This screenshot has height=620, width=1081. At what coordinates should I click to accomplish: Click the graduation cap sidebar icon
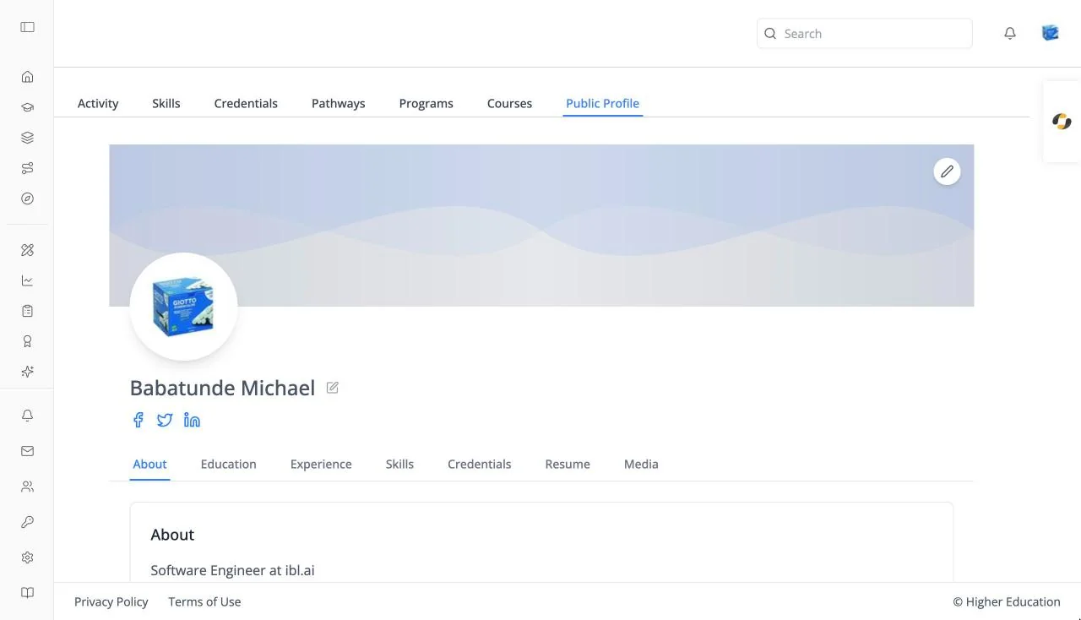[x=27, y=107]
